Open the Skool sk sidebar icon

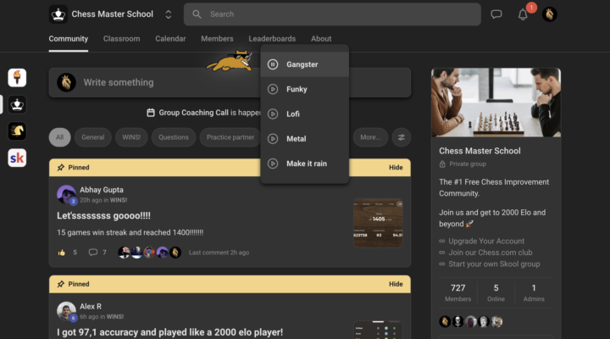coord(17,158)
